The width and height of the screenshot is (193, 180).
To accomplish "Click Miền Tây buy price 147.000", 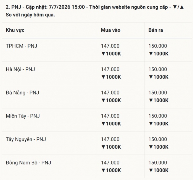I will click(x=110, y=116).
